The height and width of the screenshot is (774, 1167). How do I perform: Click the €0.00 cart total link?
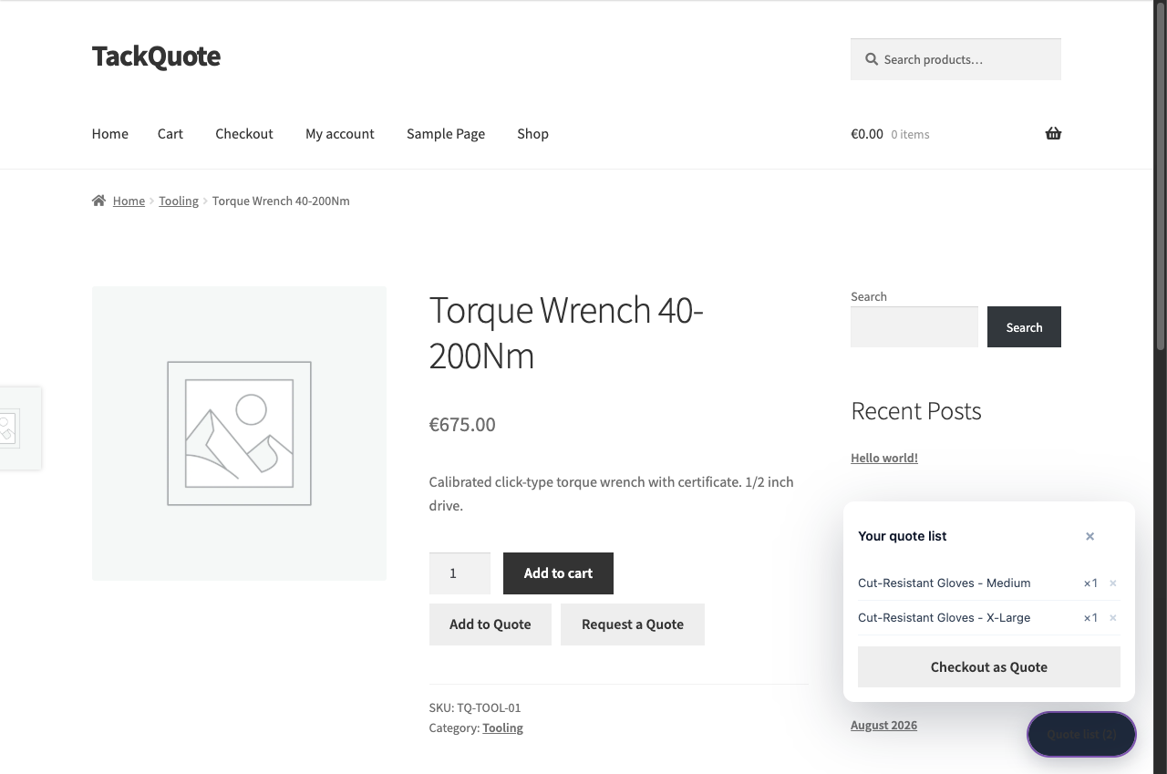click(x=867, y=134)
